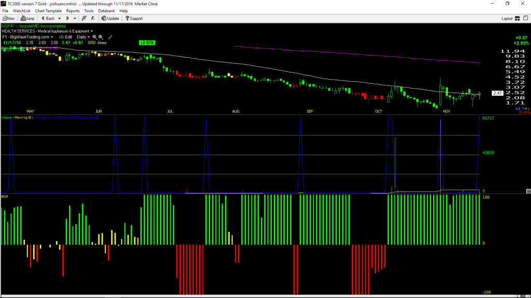531x298 pixels.
Task: Click the Layout label in toolbar
Action: 507,19
